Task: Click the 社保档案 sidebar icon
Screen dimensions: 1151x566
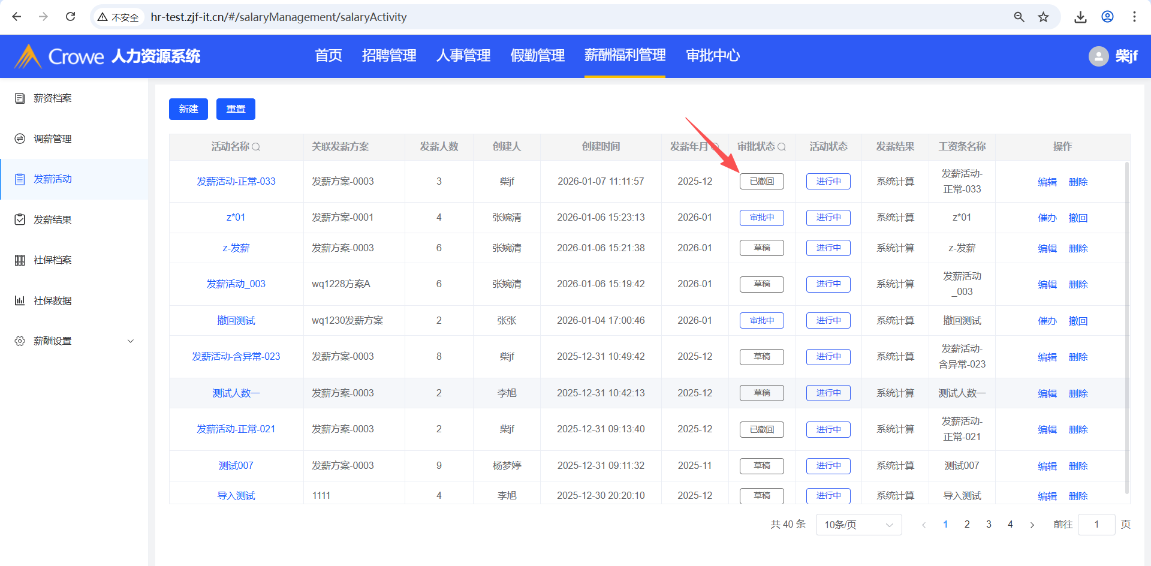Action: 20,260
